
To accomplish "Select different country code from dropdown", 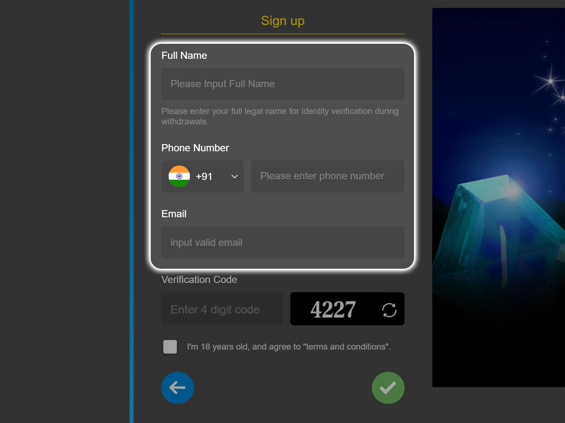I will tap(203, 176).
